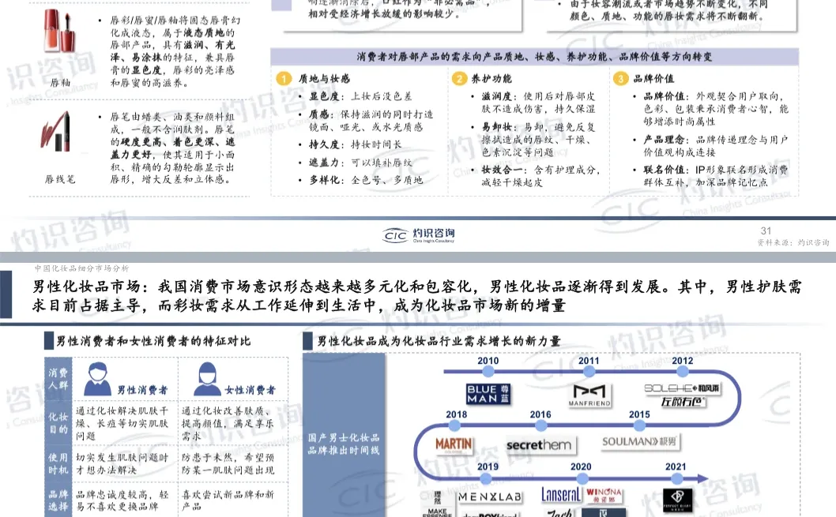Screen dimensions: 836x517
Task: Click the CIC 灼识咨询 footer logo
Action: (419, 233)
